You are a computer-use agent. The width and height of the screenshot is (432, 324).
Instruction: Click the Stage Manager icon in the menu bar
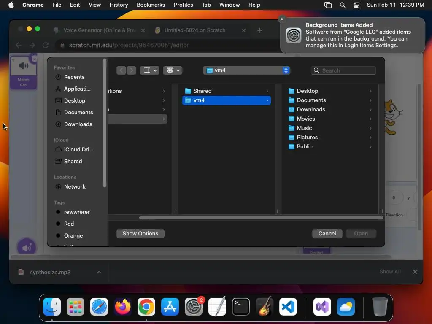point(328,5)
